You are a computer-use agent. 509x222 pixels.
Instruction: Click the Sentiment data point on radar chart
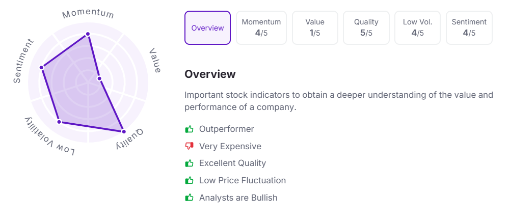click(42, 67)
